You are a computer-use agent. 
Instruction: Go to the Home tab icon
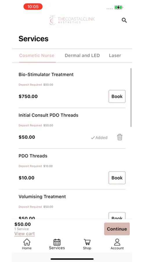coord(27,242)
